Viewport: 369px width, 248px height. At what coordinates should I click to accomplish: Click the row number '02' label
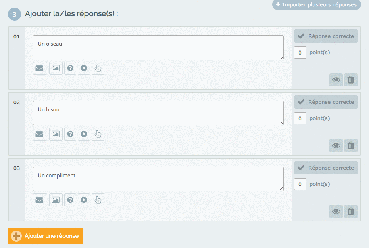click(x=17, y=103)
